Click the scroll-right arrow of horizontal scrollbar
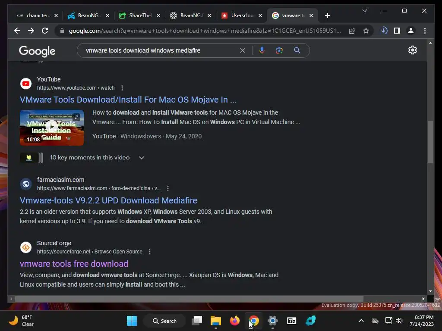Viewport: 442px width, 331px height. pos(423,299)
